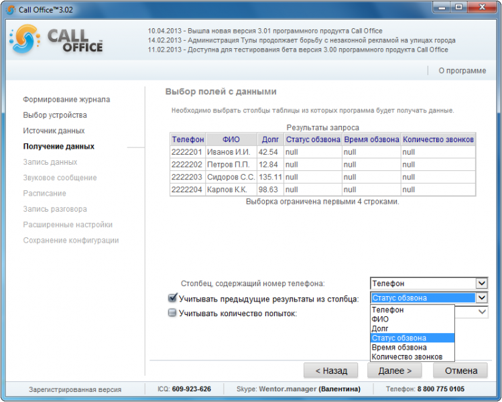The image size is (502, 402).
Task: Select the debt value 98.63
Action: click(x=270, y=190)
